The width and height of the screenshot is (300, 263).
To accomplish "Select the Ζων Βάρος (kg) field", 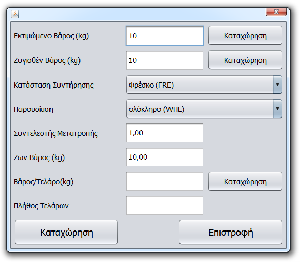I will (165, 157).
